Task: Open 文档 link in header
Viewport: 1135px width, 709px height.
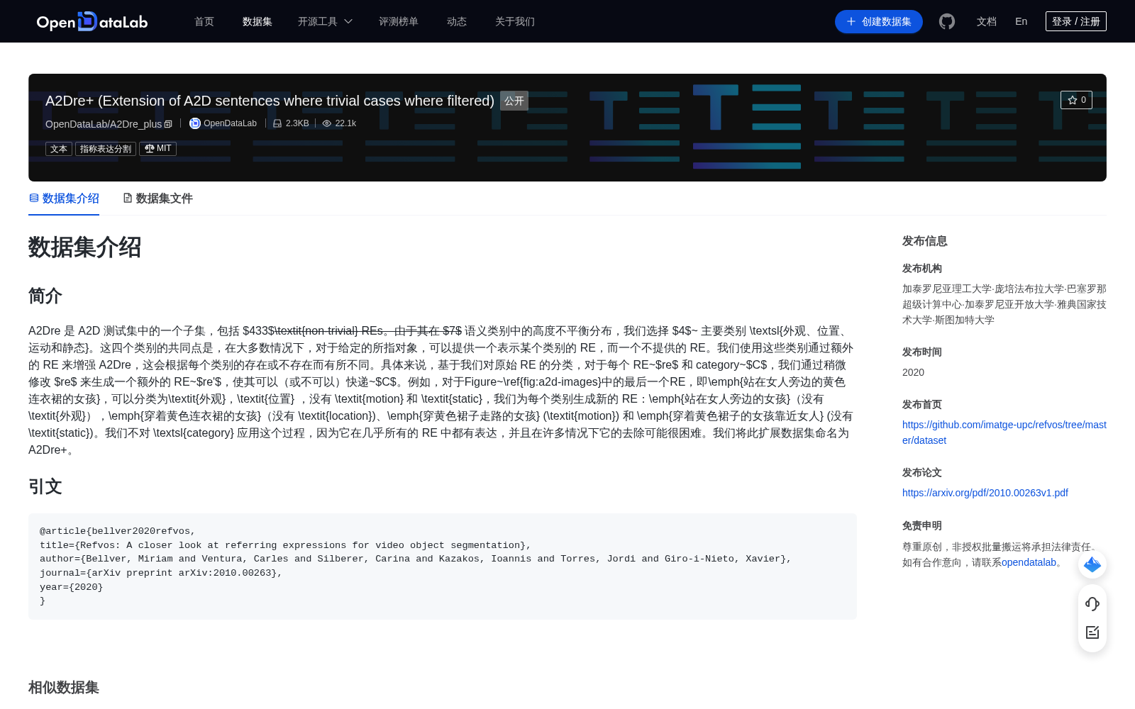Action: tap(987, 21)
